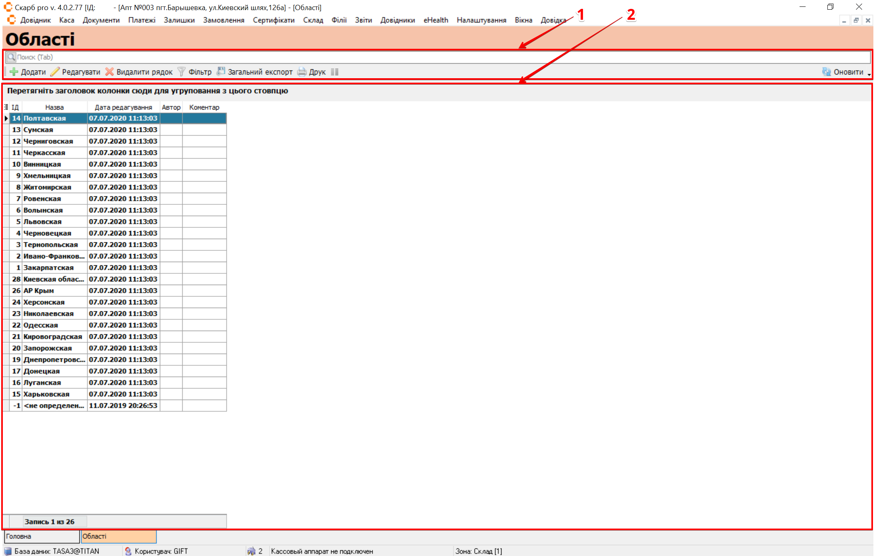Image resolution: width=875 pixels, height=556 pixels.
Task: Switch to the Головна tab
Action: [42, 536]
